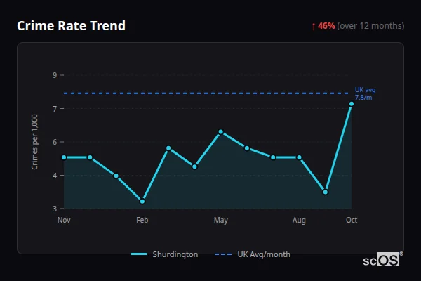Click the Shurdington cyan legend line swatch
Viewport: 421px width, 281px height.
pyautogui.click(x=139, y=254)
